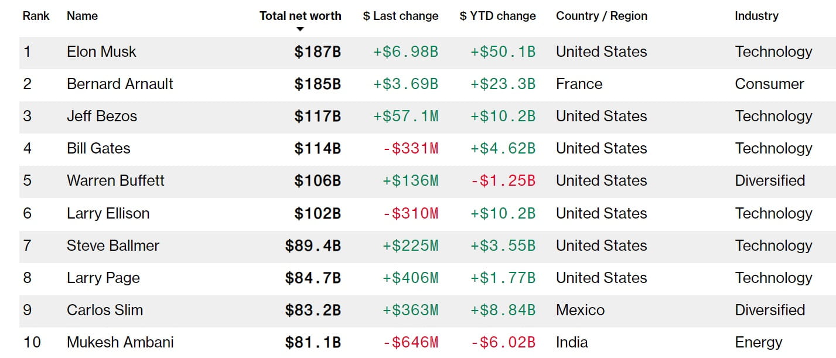Image resolution: width=836 pixels, height=358 pixels.
Task: Click the Name column header
Action: (x=83, y=16)
